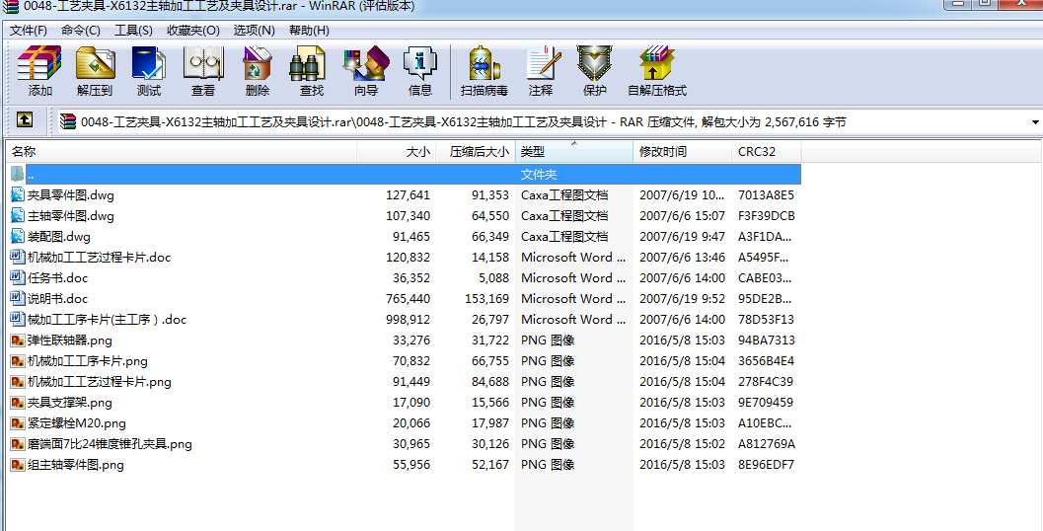The width and height of the screenshot is (1043, 531).
Task: Click the 扫描病毒 (Virus Scan) icon
Action: [x=484, y=71]
